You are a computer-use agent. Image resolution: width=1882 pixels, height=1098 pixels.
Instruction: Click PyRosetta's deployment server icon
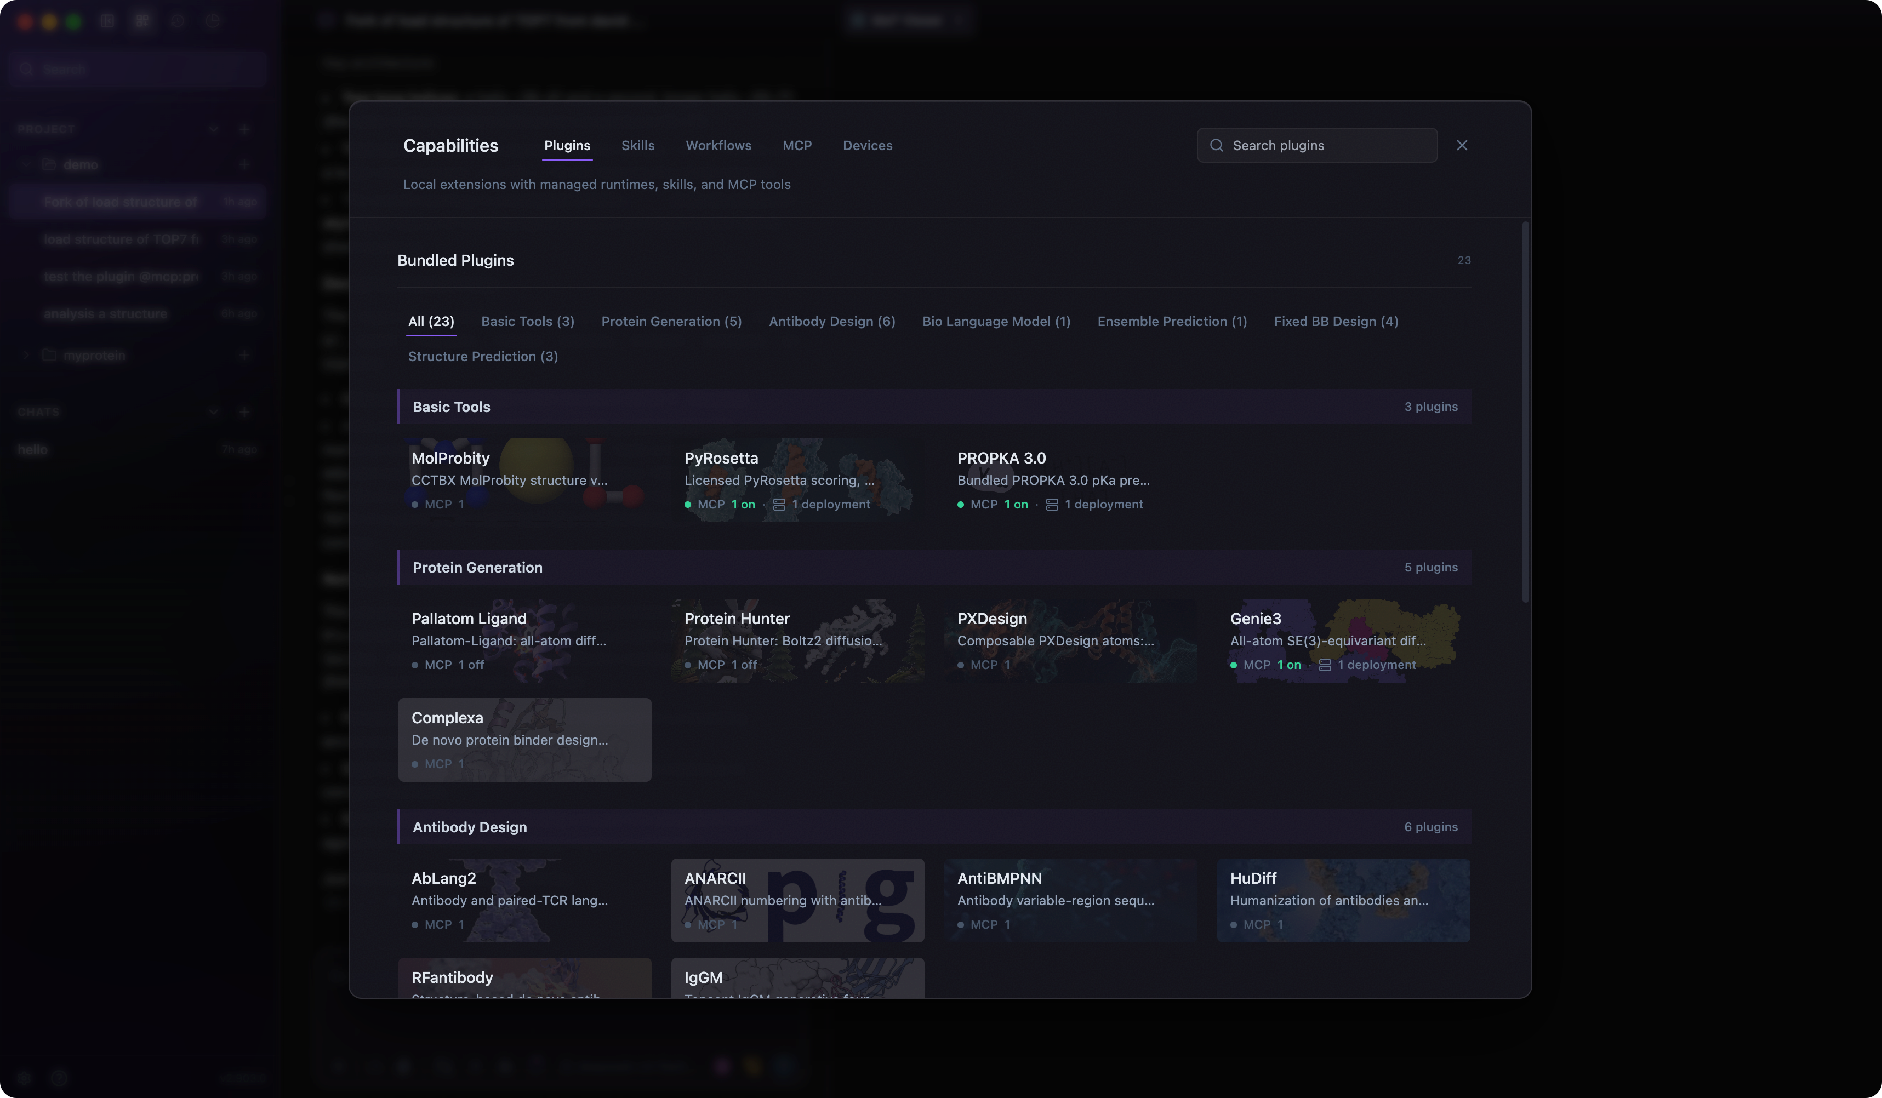coord(779,505)
